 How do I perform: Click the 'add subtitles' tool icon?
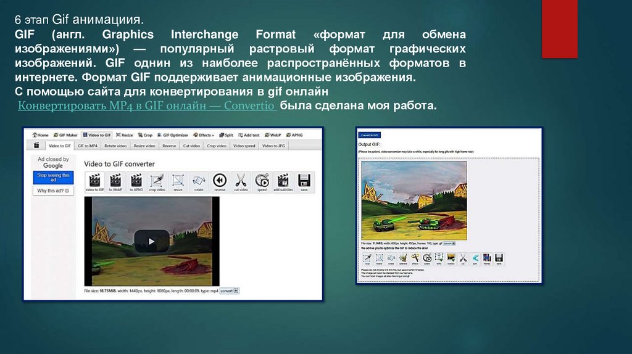click(283, 182)
